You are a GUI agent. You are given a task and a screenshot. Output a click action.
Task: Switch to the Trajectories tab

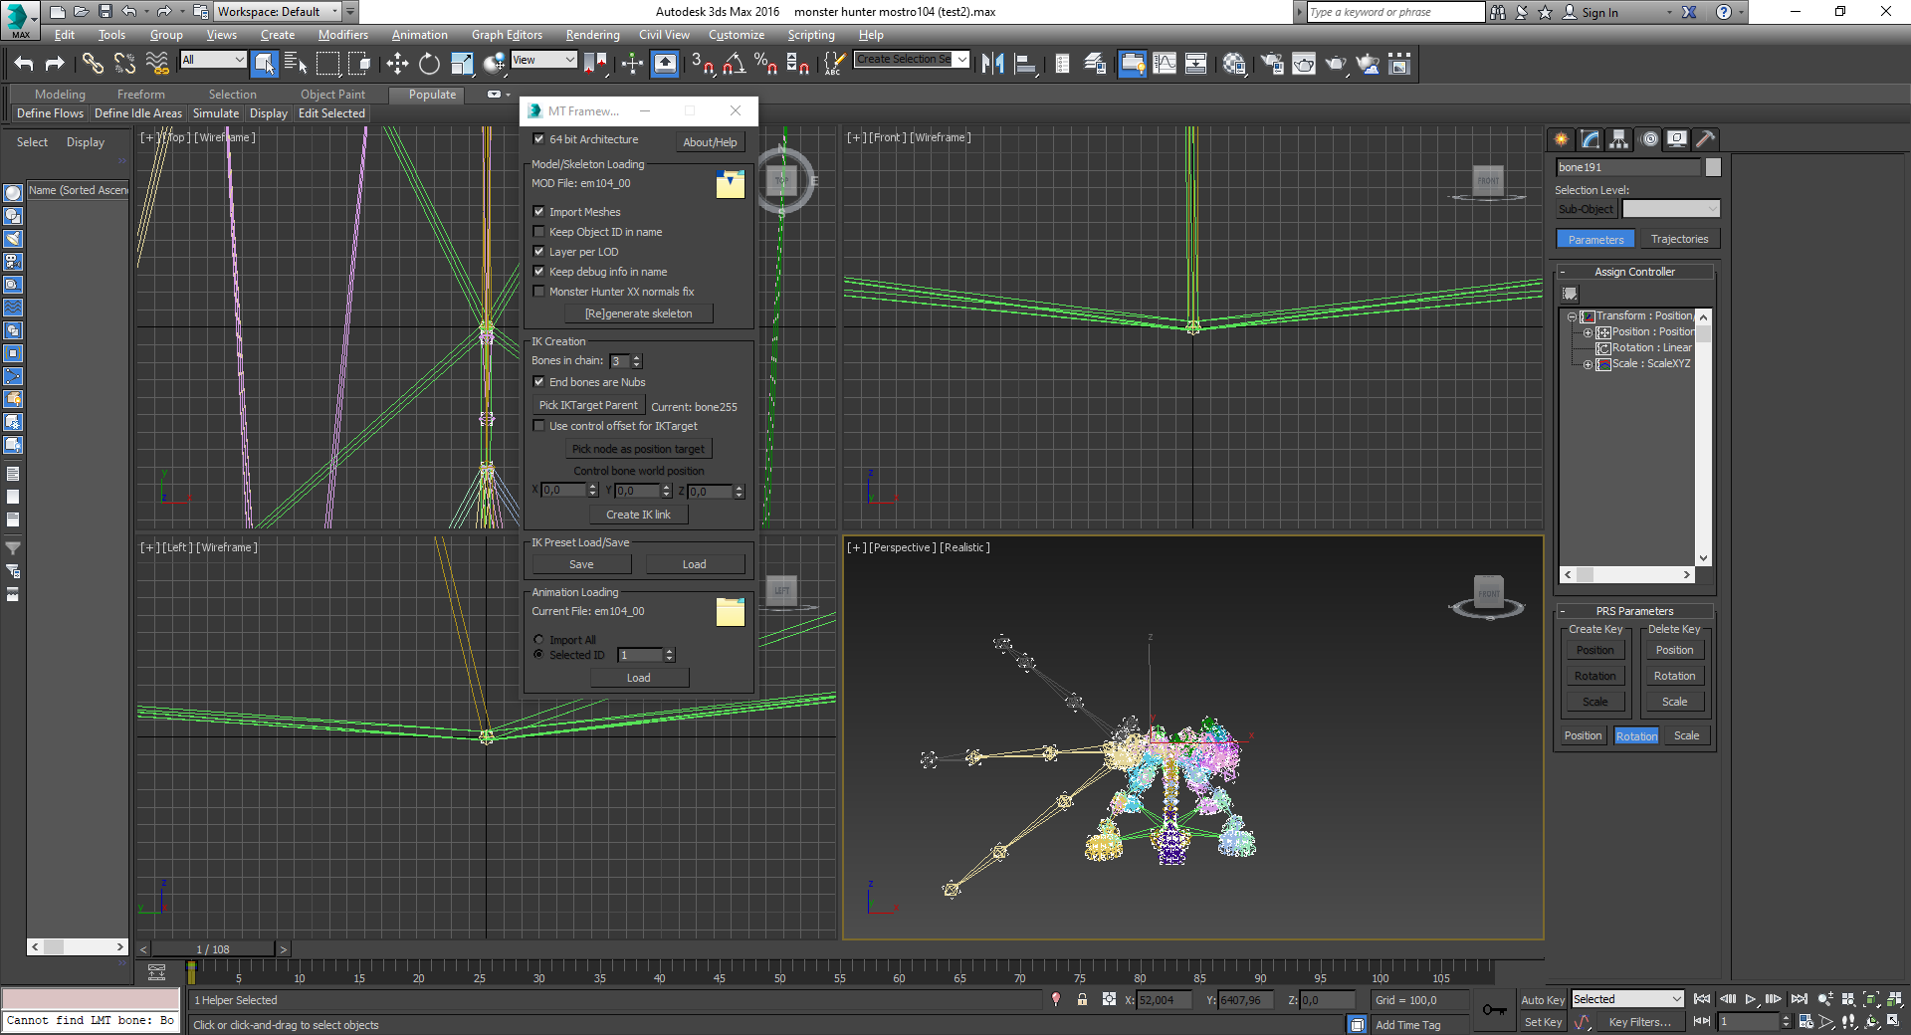pyautogui.click(x=1679, y=239)
